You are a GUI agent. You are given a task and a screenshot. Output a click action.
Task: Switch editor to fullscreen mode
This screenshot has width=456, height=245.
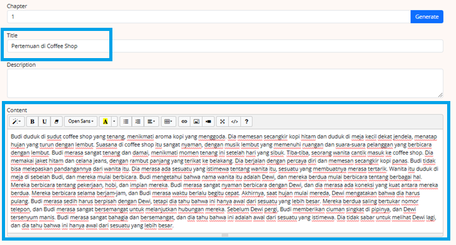coord(222,121)
